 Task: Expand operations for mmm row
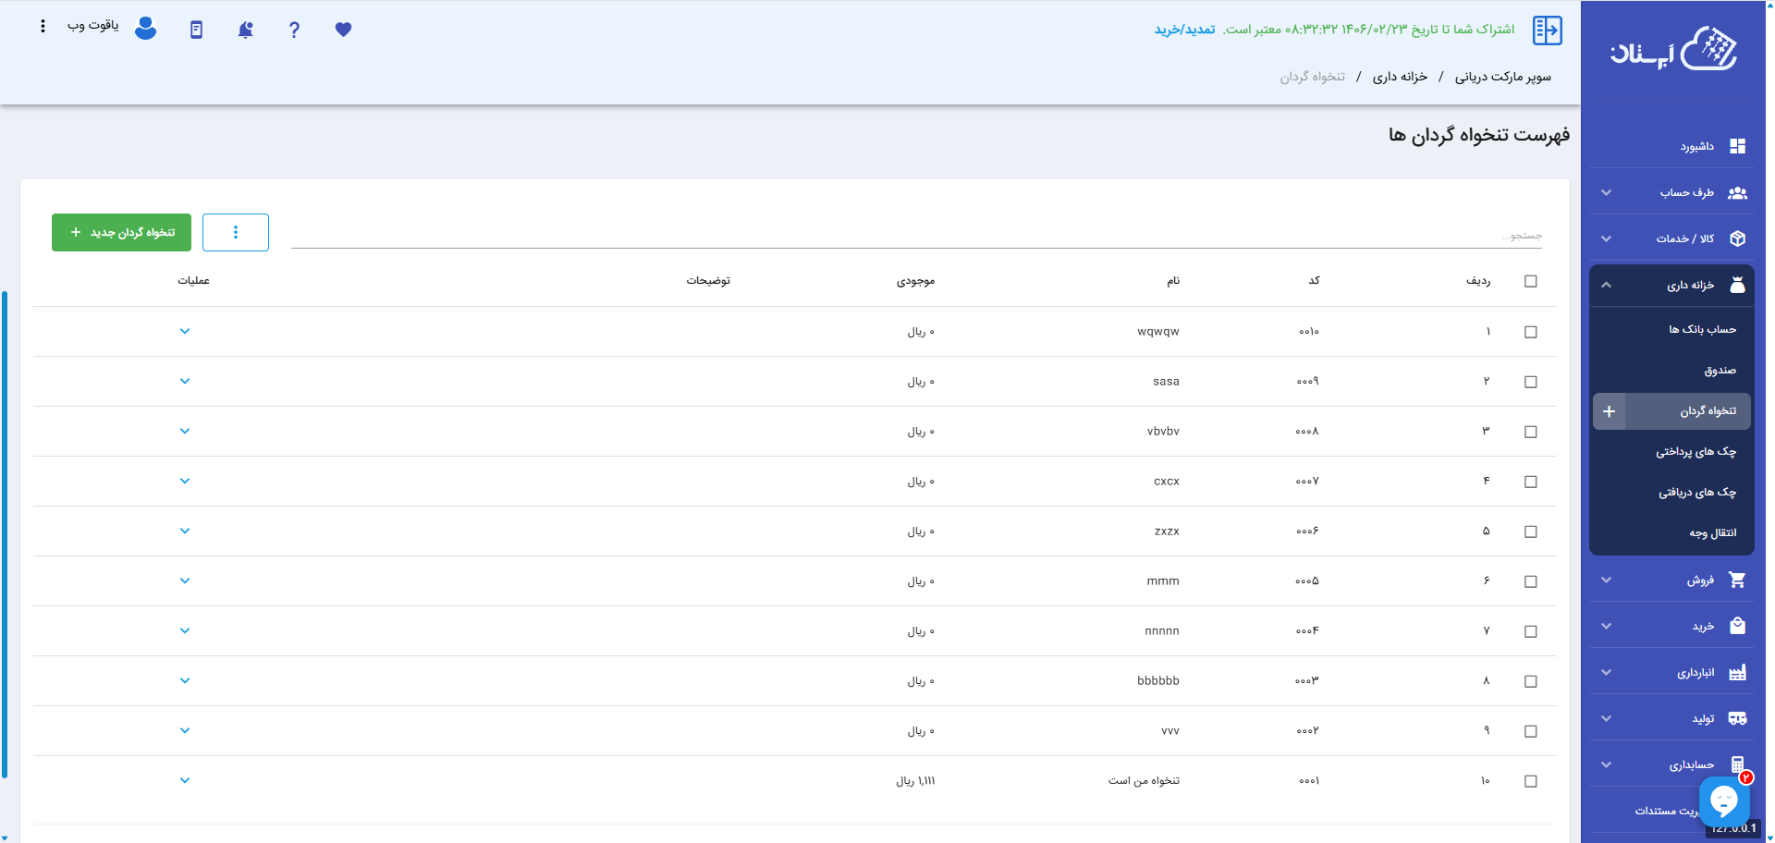[x=185, y=580]
